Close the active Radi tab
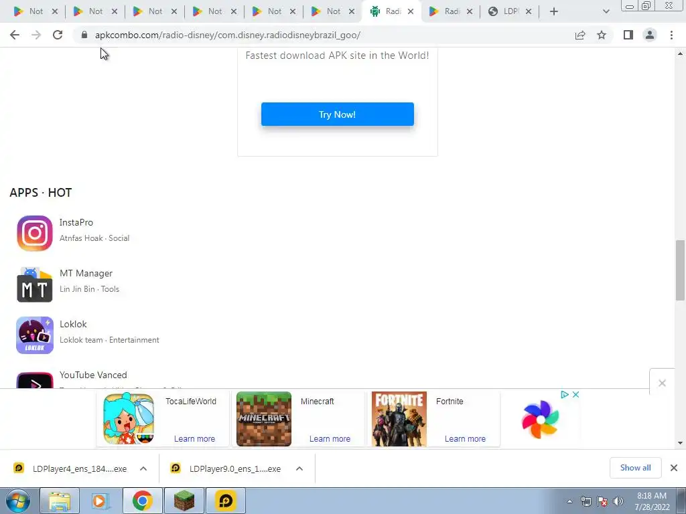 click(411, 11)
